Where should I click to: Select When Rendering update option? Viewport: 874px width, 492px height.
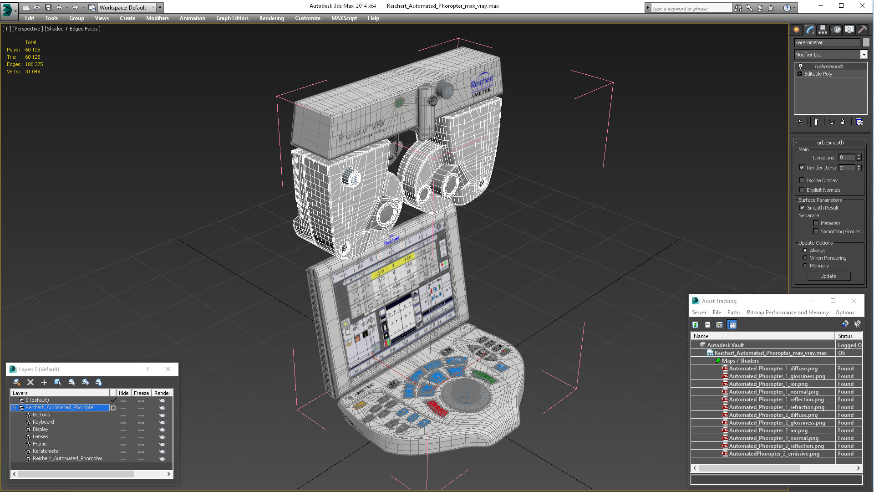point(805,258)
